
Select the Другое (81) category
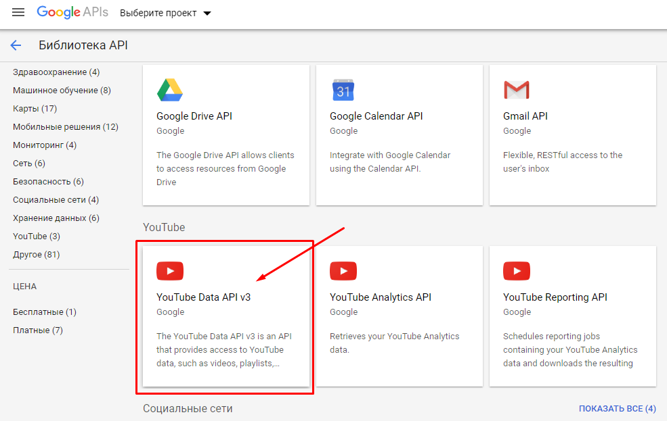36,255
